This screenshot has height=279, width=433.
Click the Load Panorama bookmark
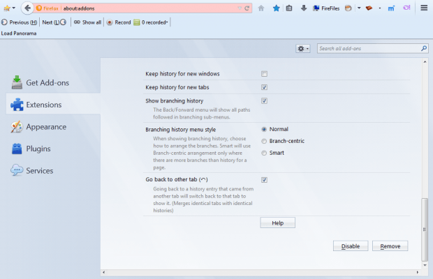[19, 33]
